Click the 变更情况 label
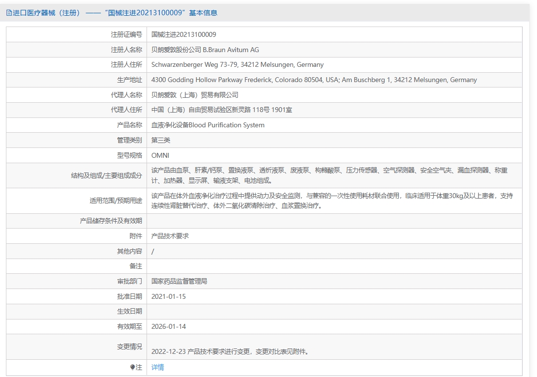The image size is (537, 377). pyautogui.click(x=129, y=347)
